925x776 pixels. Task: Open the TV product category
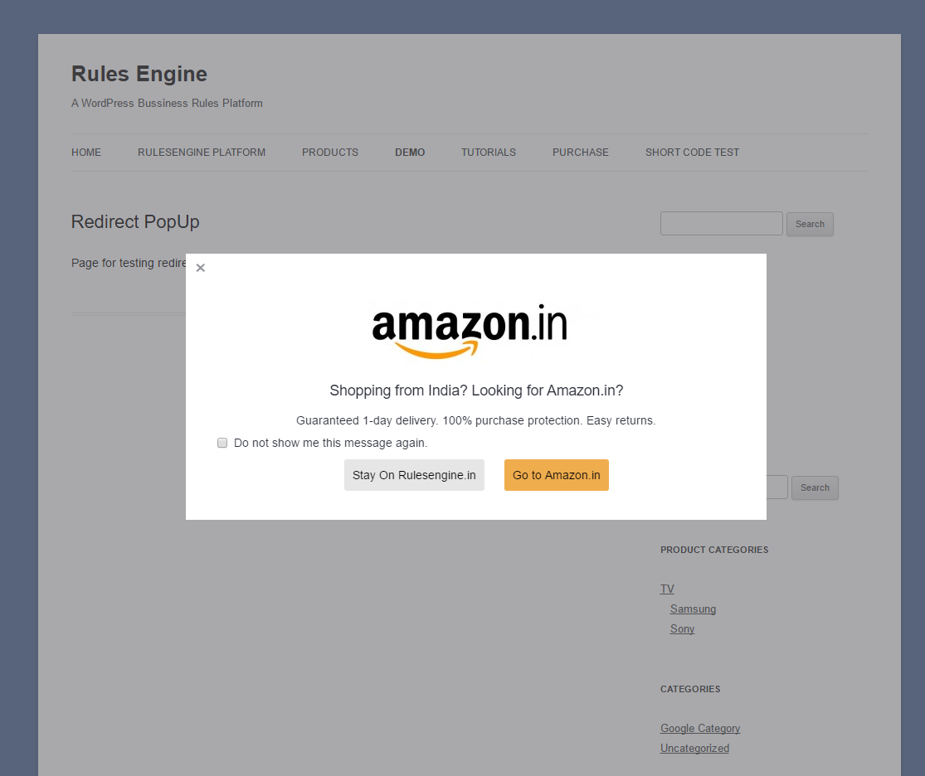667,589
